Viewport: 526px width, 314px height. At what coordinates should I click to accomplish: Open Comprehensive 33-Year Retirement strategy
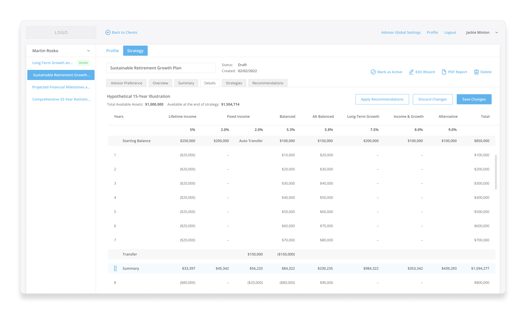point(61,99)
